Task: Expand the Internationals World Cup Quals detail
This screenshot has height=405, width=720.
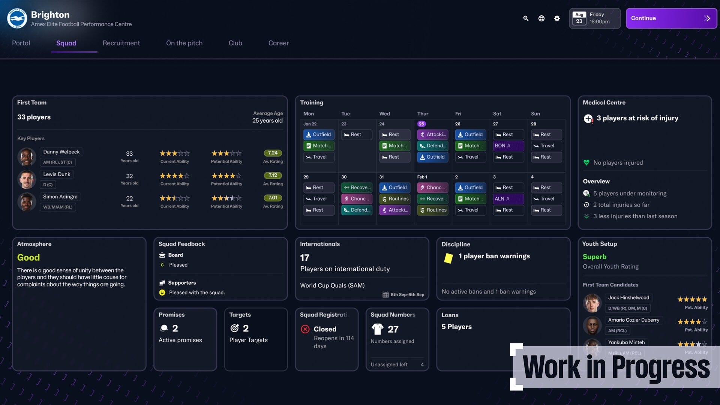Action: point(332,285)
